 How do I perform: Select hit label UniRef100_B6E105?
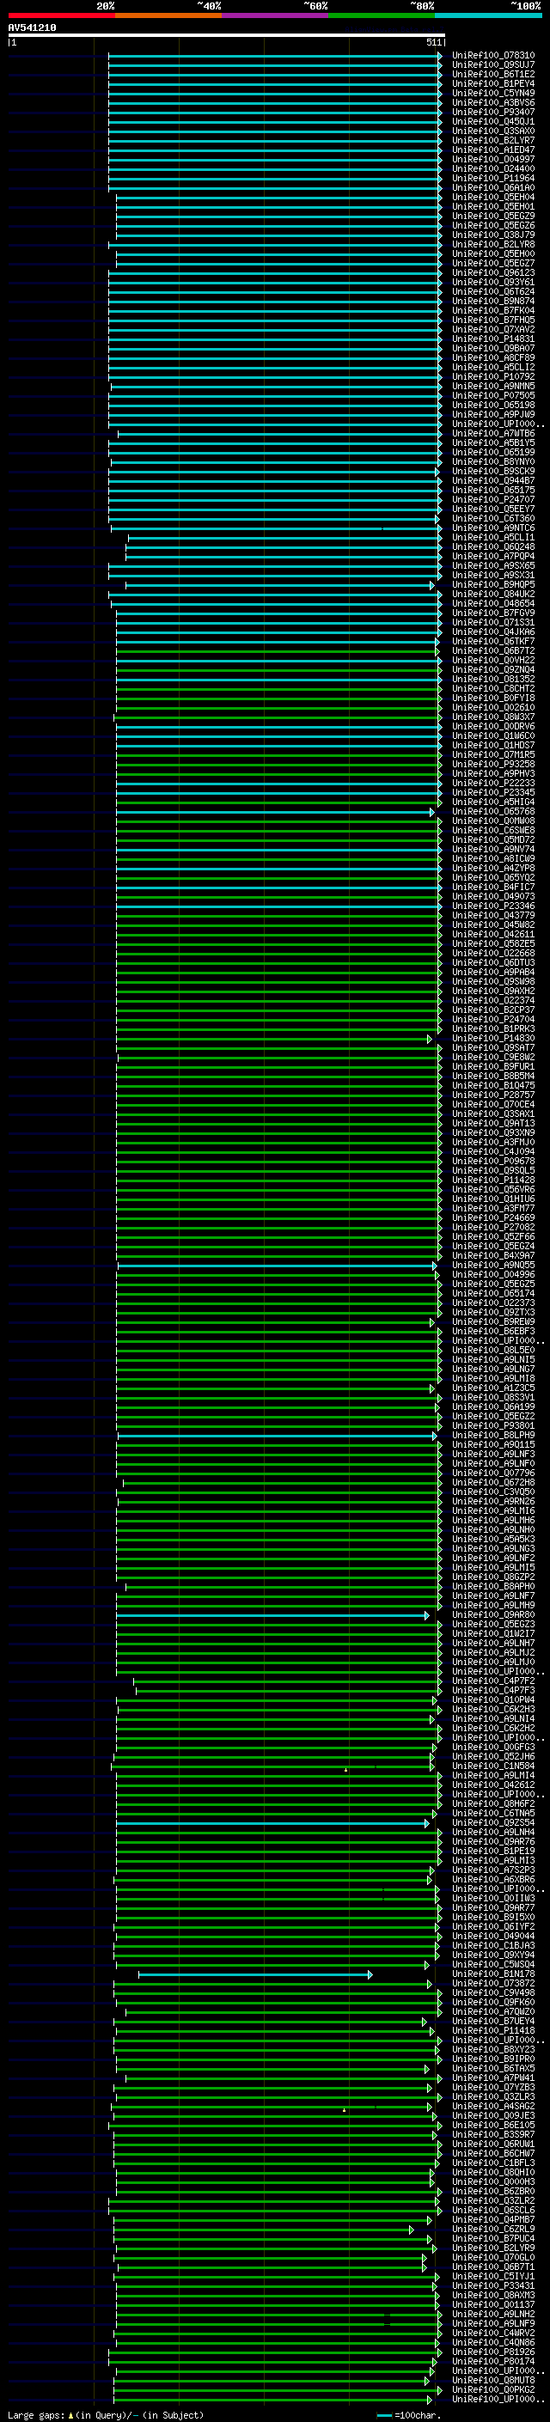click(x=493, y=2125)
